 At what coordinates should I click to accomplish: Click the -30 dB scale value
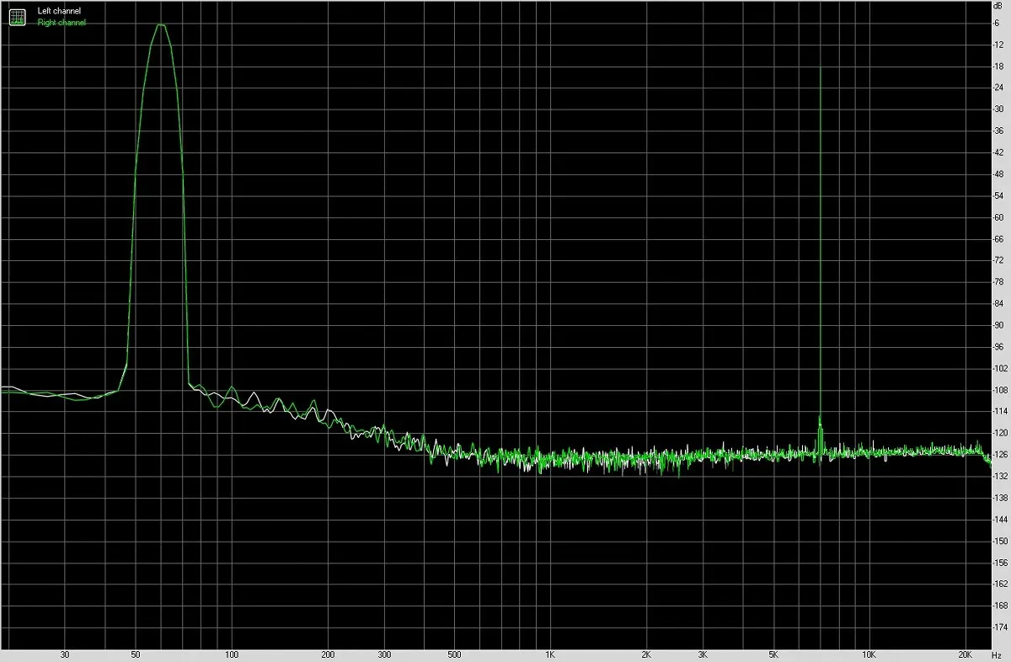click(999, 109)
